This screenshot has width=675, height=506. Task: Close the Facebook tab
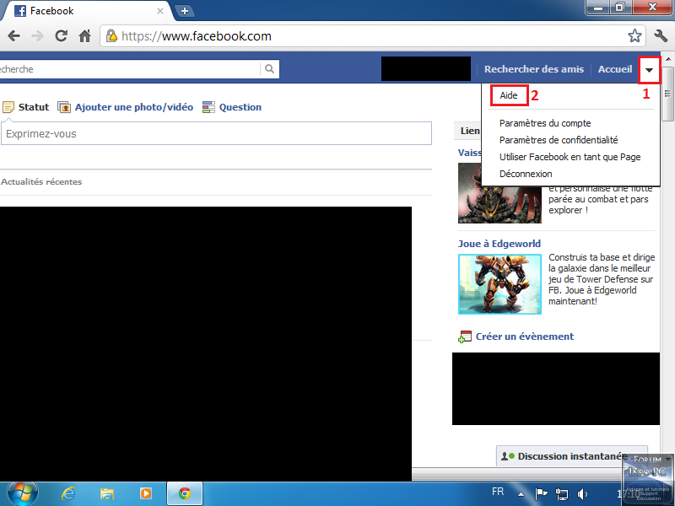[x=160, y=11]
